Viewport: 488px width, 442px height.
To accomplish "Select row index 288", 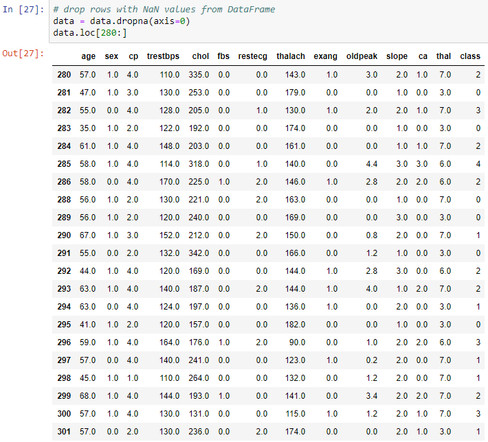I will 64,200.
